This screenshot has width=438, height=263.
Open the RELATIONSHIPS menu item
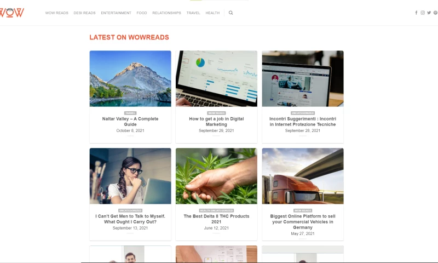pos(167,13)
